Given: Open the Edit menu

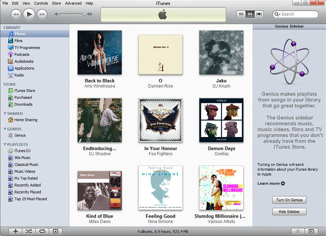Looking at the screenshot, I should tap(15, 3).
